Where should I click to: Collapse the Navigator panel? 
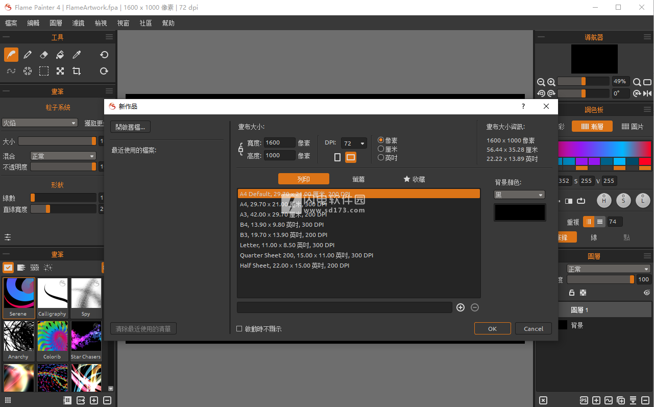(541, 37)
